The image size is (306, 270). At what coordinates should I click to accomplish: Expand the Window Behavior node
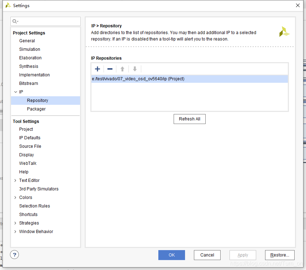(x=15, y=232)
